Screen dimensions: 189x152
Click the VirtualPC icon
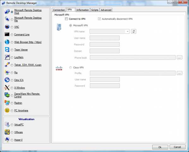tap(7, 125)
